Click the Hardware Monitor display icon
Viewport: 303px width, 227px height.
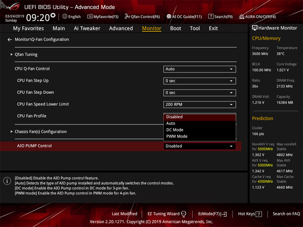pyautogui.click(x=255, y=28)
